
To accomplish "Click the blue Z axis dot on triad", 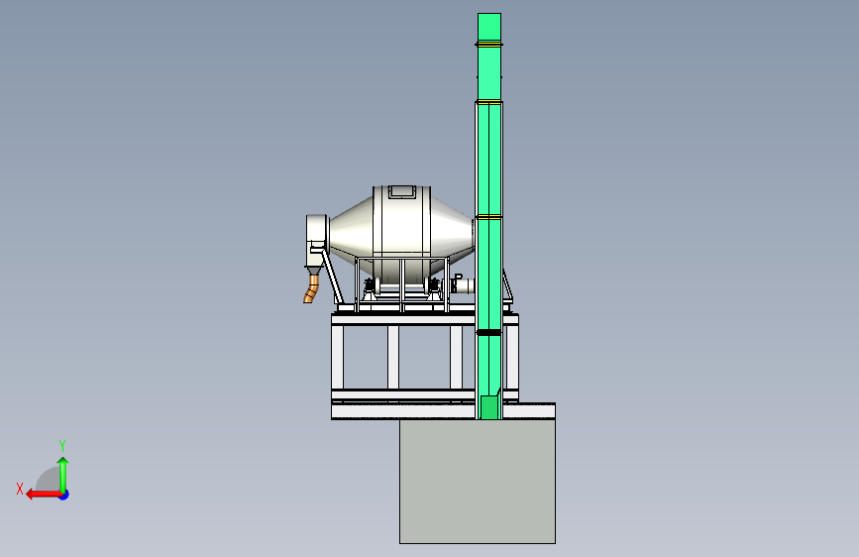I will click(x=64, y=495).
